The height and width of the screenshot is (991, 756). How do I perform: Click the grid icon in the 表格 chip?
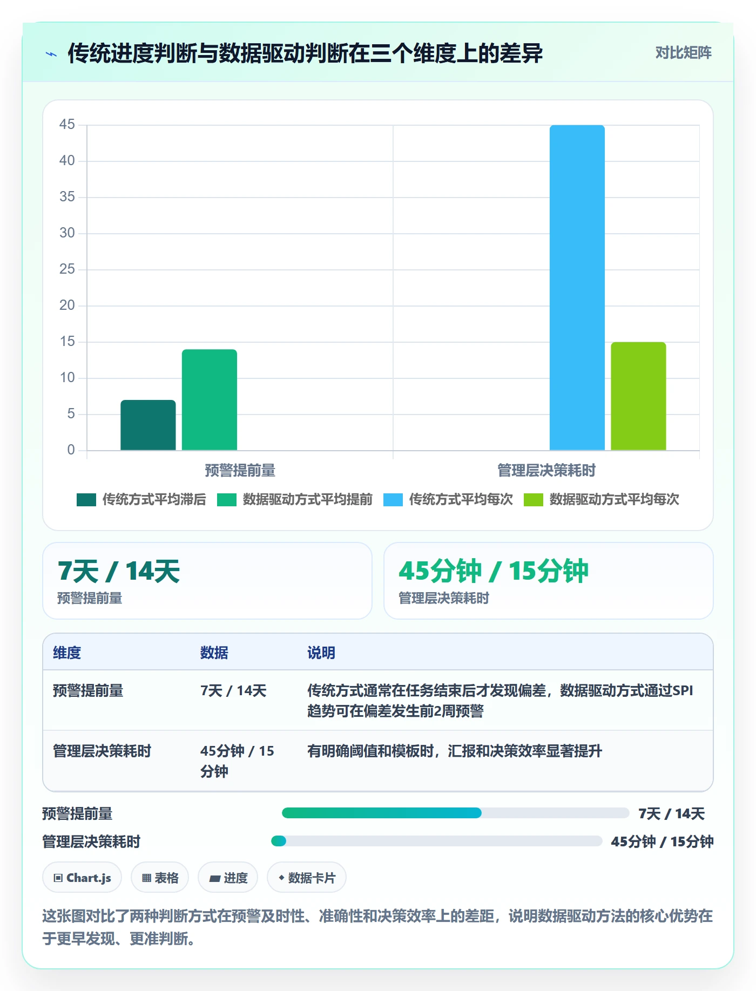point(146,878)
